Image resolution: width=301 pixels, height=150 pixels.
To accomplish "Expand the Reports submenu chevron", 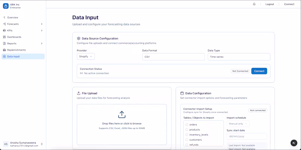I will [x=42, y=43].
